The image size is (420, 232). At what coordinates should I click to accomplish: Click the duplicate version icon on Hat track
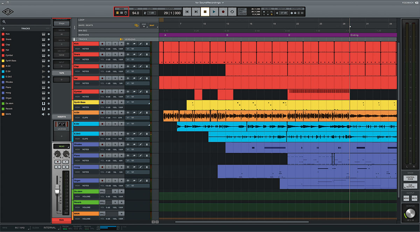134,78
